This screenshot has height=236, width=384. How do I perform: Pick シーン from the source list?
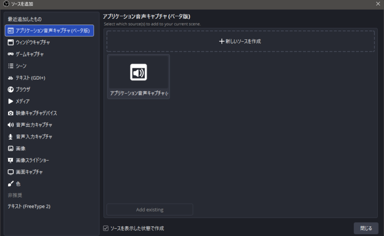pos(49,66)
